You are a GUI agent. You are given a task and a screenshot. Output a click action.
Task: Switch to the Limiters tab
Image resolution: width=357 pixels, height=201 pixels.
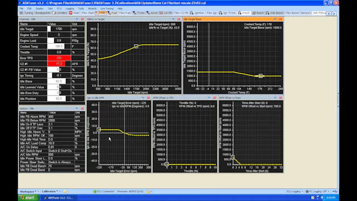60,13
